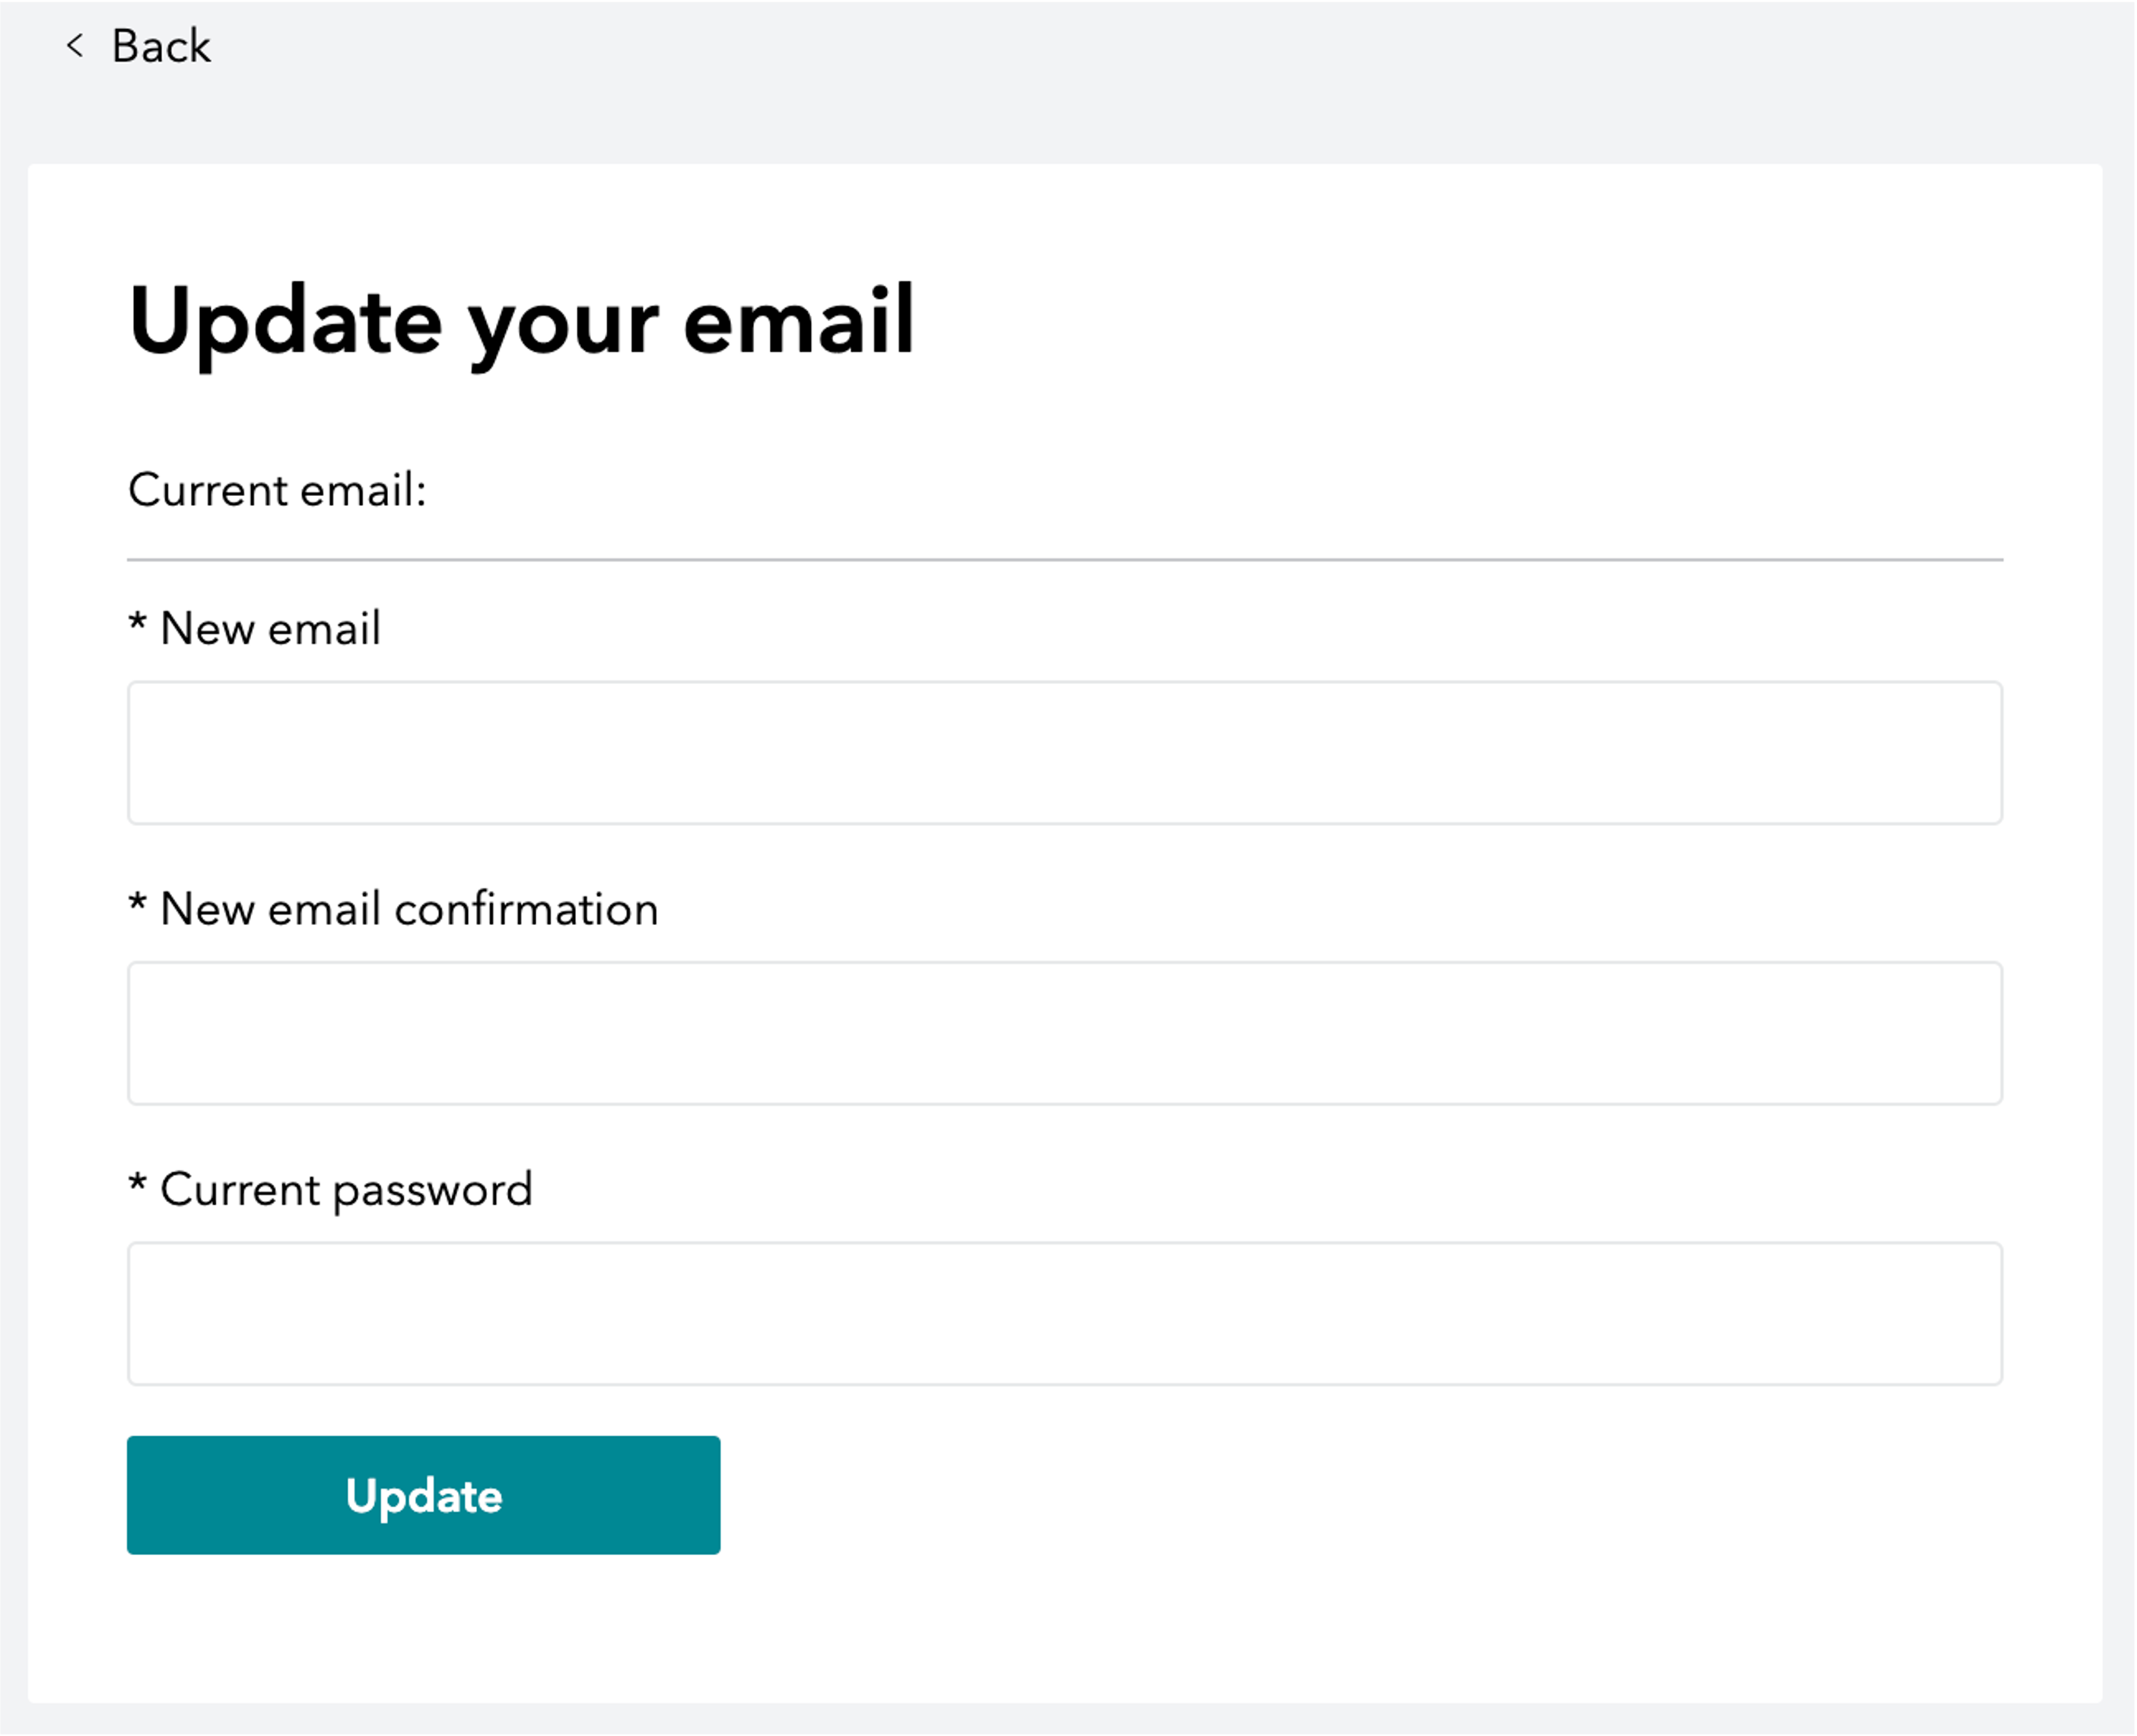The height and width of the screenshot is (1736, 2137).
Task: Select the New email label
Action: [x=270, y=629]
